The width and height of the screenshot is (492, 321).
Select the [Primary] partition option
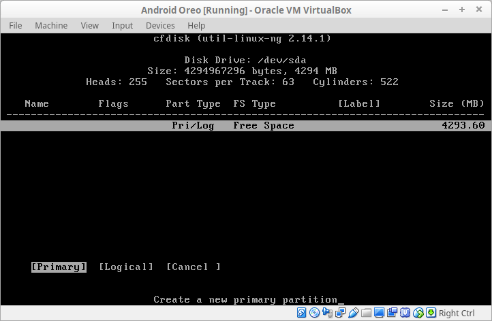[x=59, y=267]
